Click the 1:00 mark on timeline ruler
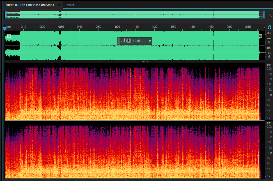 click(x=117, y=27)
